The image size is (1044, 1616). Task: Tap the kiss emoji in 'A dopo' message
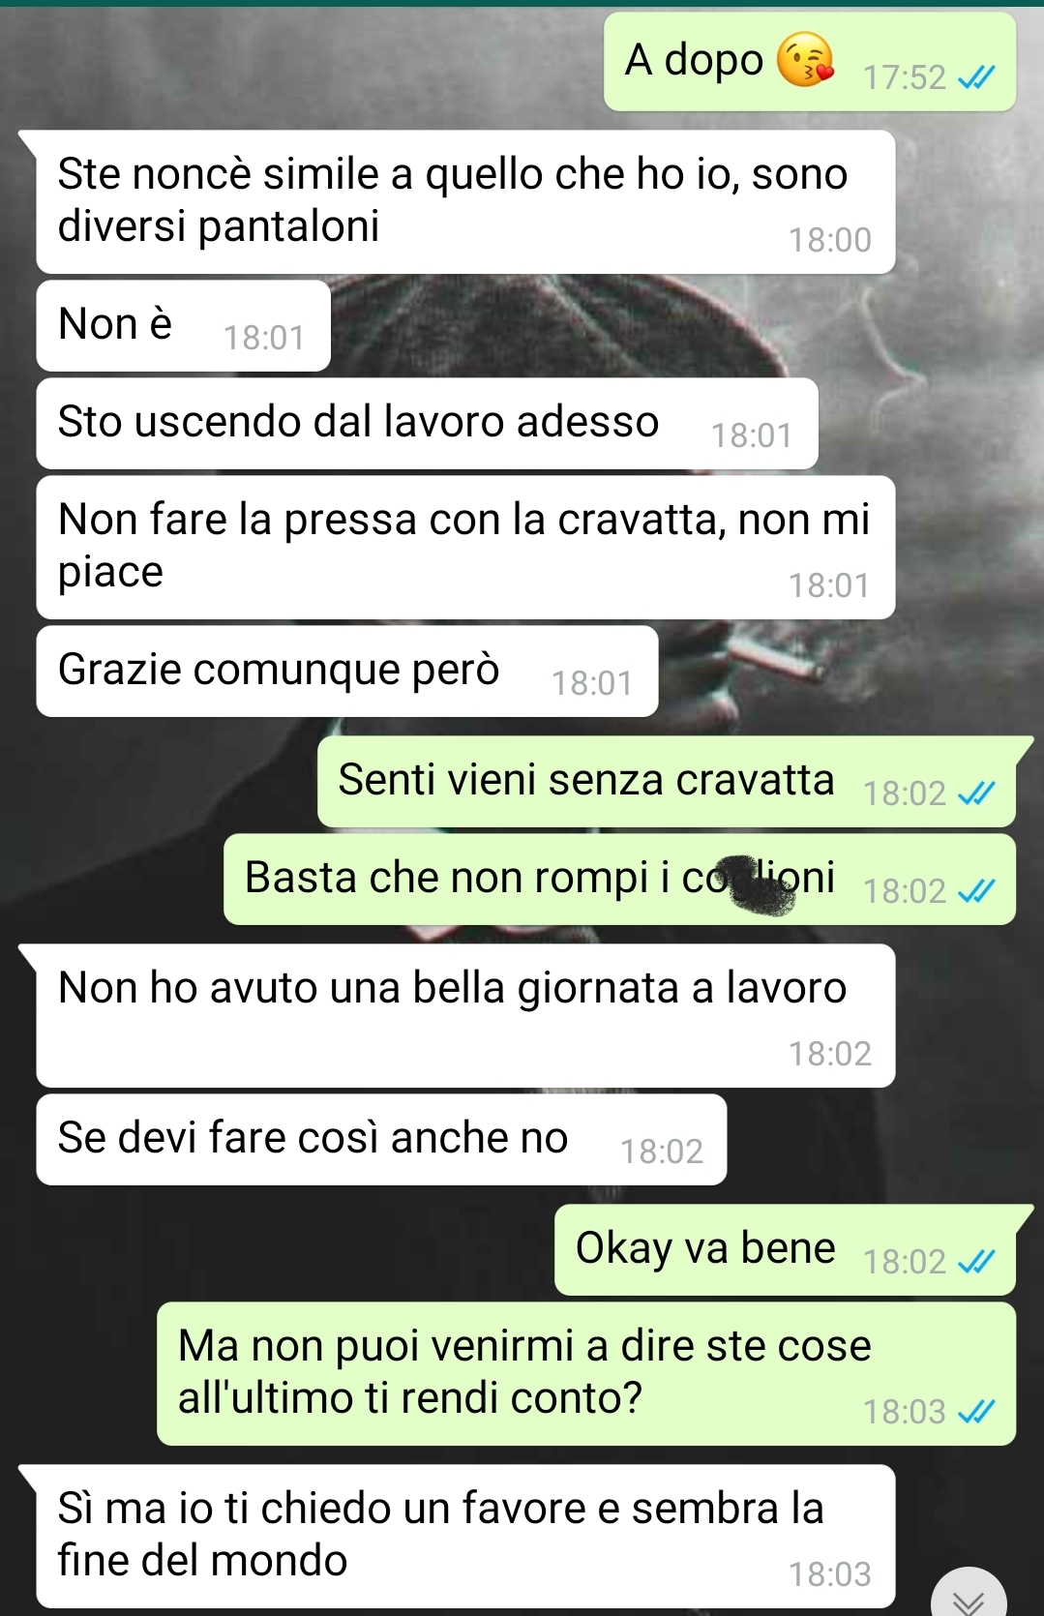pos(805,60)
